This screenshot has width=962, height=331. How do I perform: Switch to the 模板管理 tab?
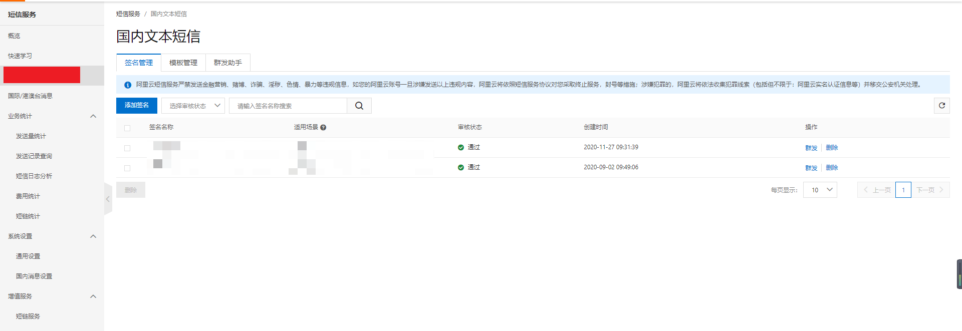[183, 63]
